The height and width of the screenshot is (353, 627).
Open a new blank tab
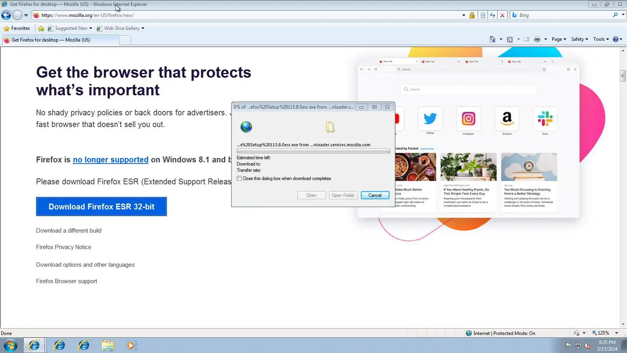(125, 40)
